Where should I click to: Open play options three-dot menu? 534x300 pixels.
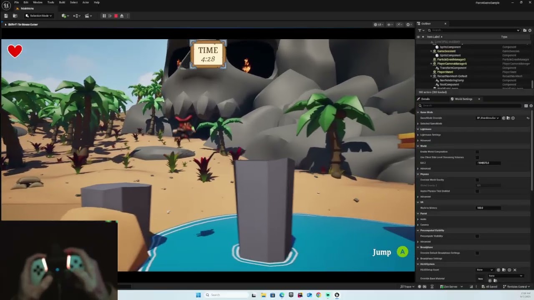point(128,16)
